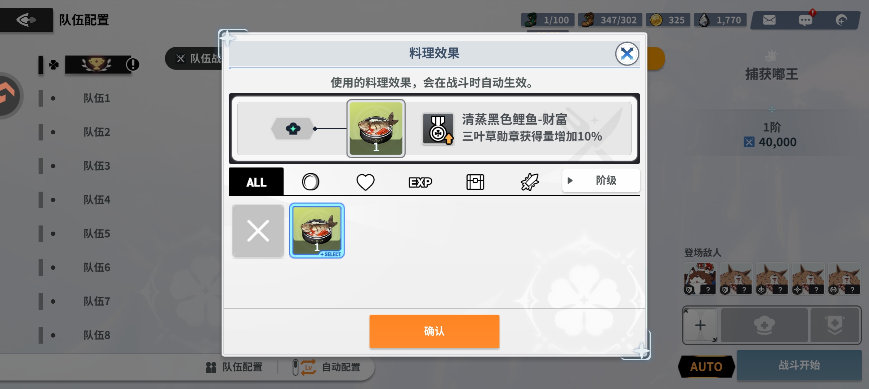Select the treasure chest filter icon
The width and height of the screenshot is (869, 389).
click(475, 182)
